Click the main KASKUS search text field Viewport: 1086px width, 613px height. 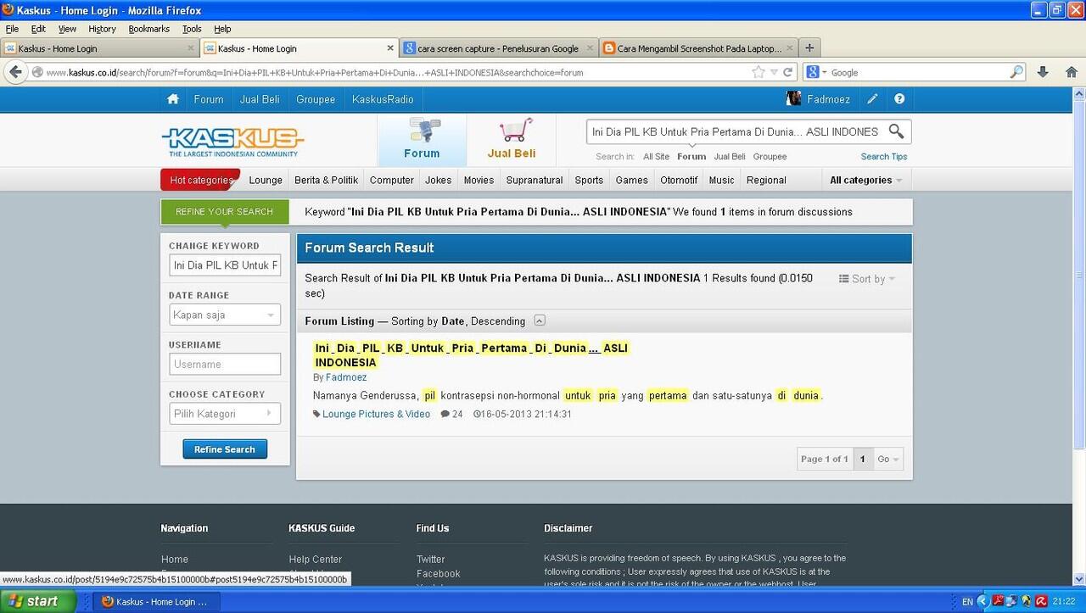tap(736, 131)
